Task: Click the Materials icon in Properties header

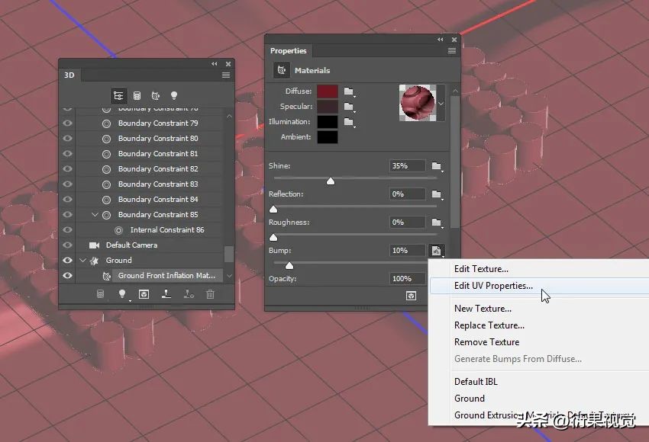Action: click(282, 70)
